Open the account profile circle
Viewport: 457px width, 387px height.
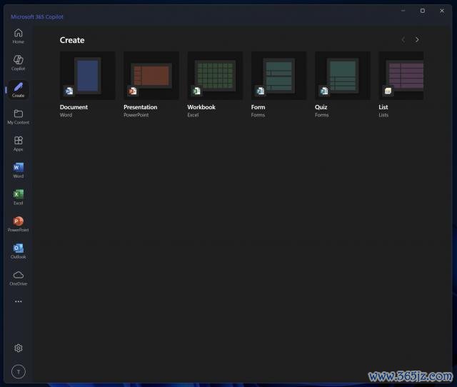point(18,372)
